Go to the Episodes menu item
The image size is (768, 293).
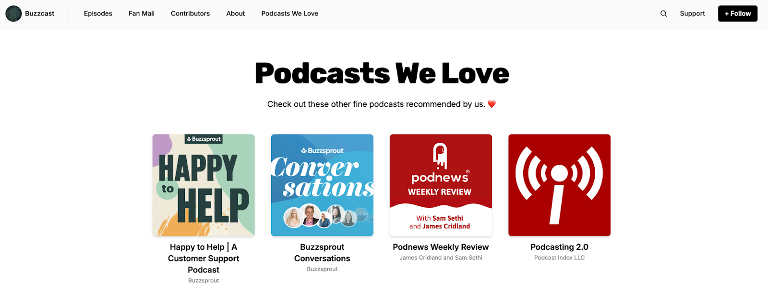point(98,13)
